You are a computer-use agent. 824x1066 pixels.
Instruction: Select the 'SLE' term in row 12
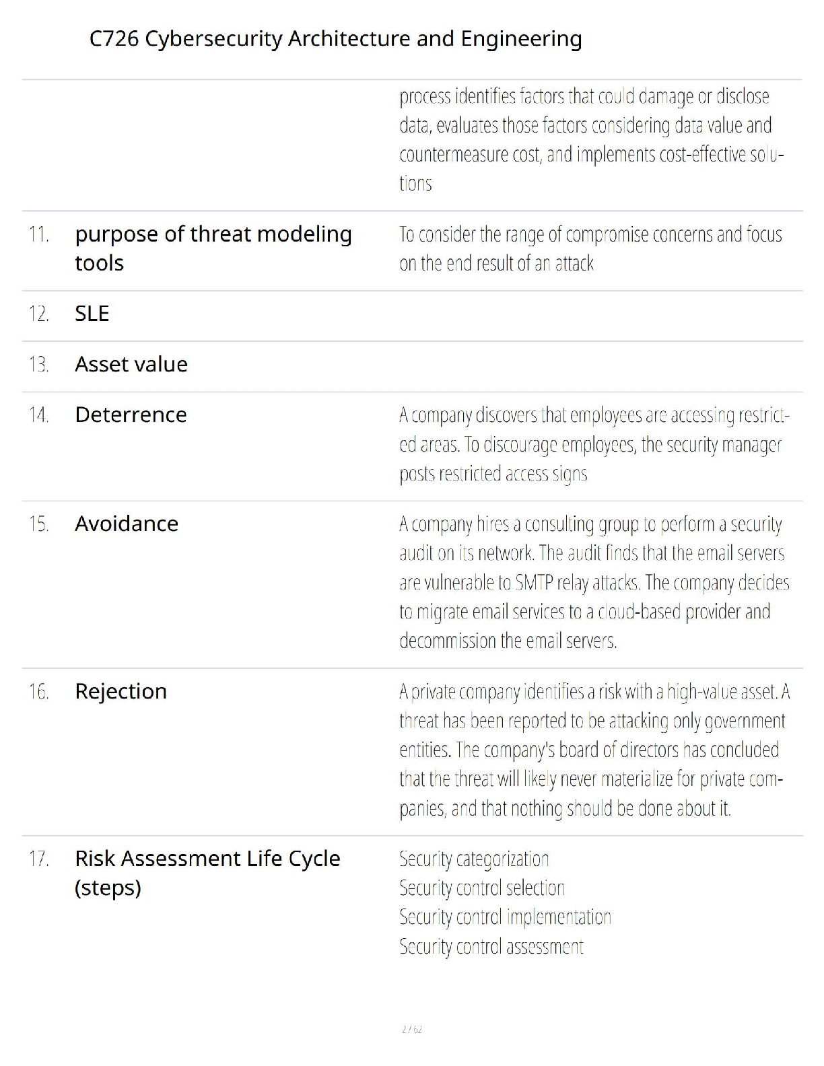92,314
